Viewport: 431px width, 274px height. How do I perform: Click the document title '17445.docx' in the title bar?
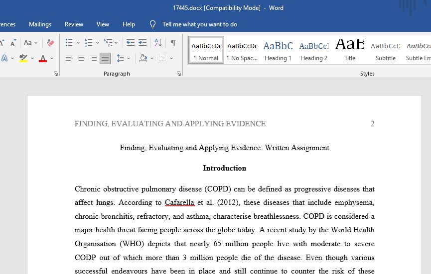pyautogui.click(x=187, y=8)
